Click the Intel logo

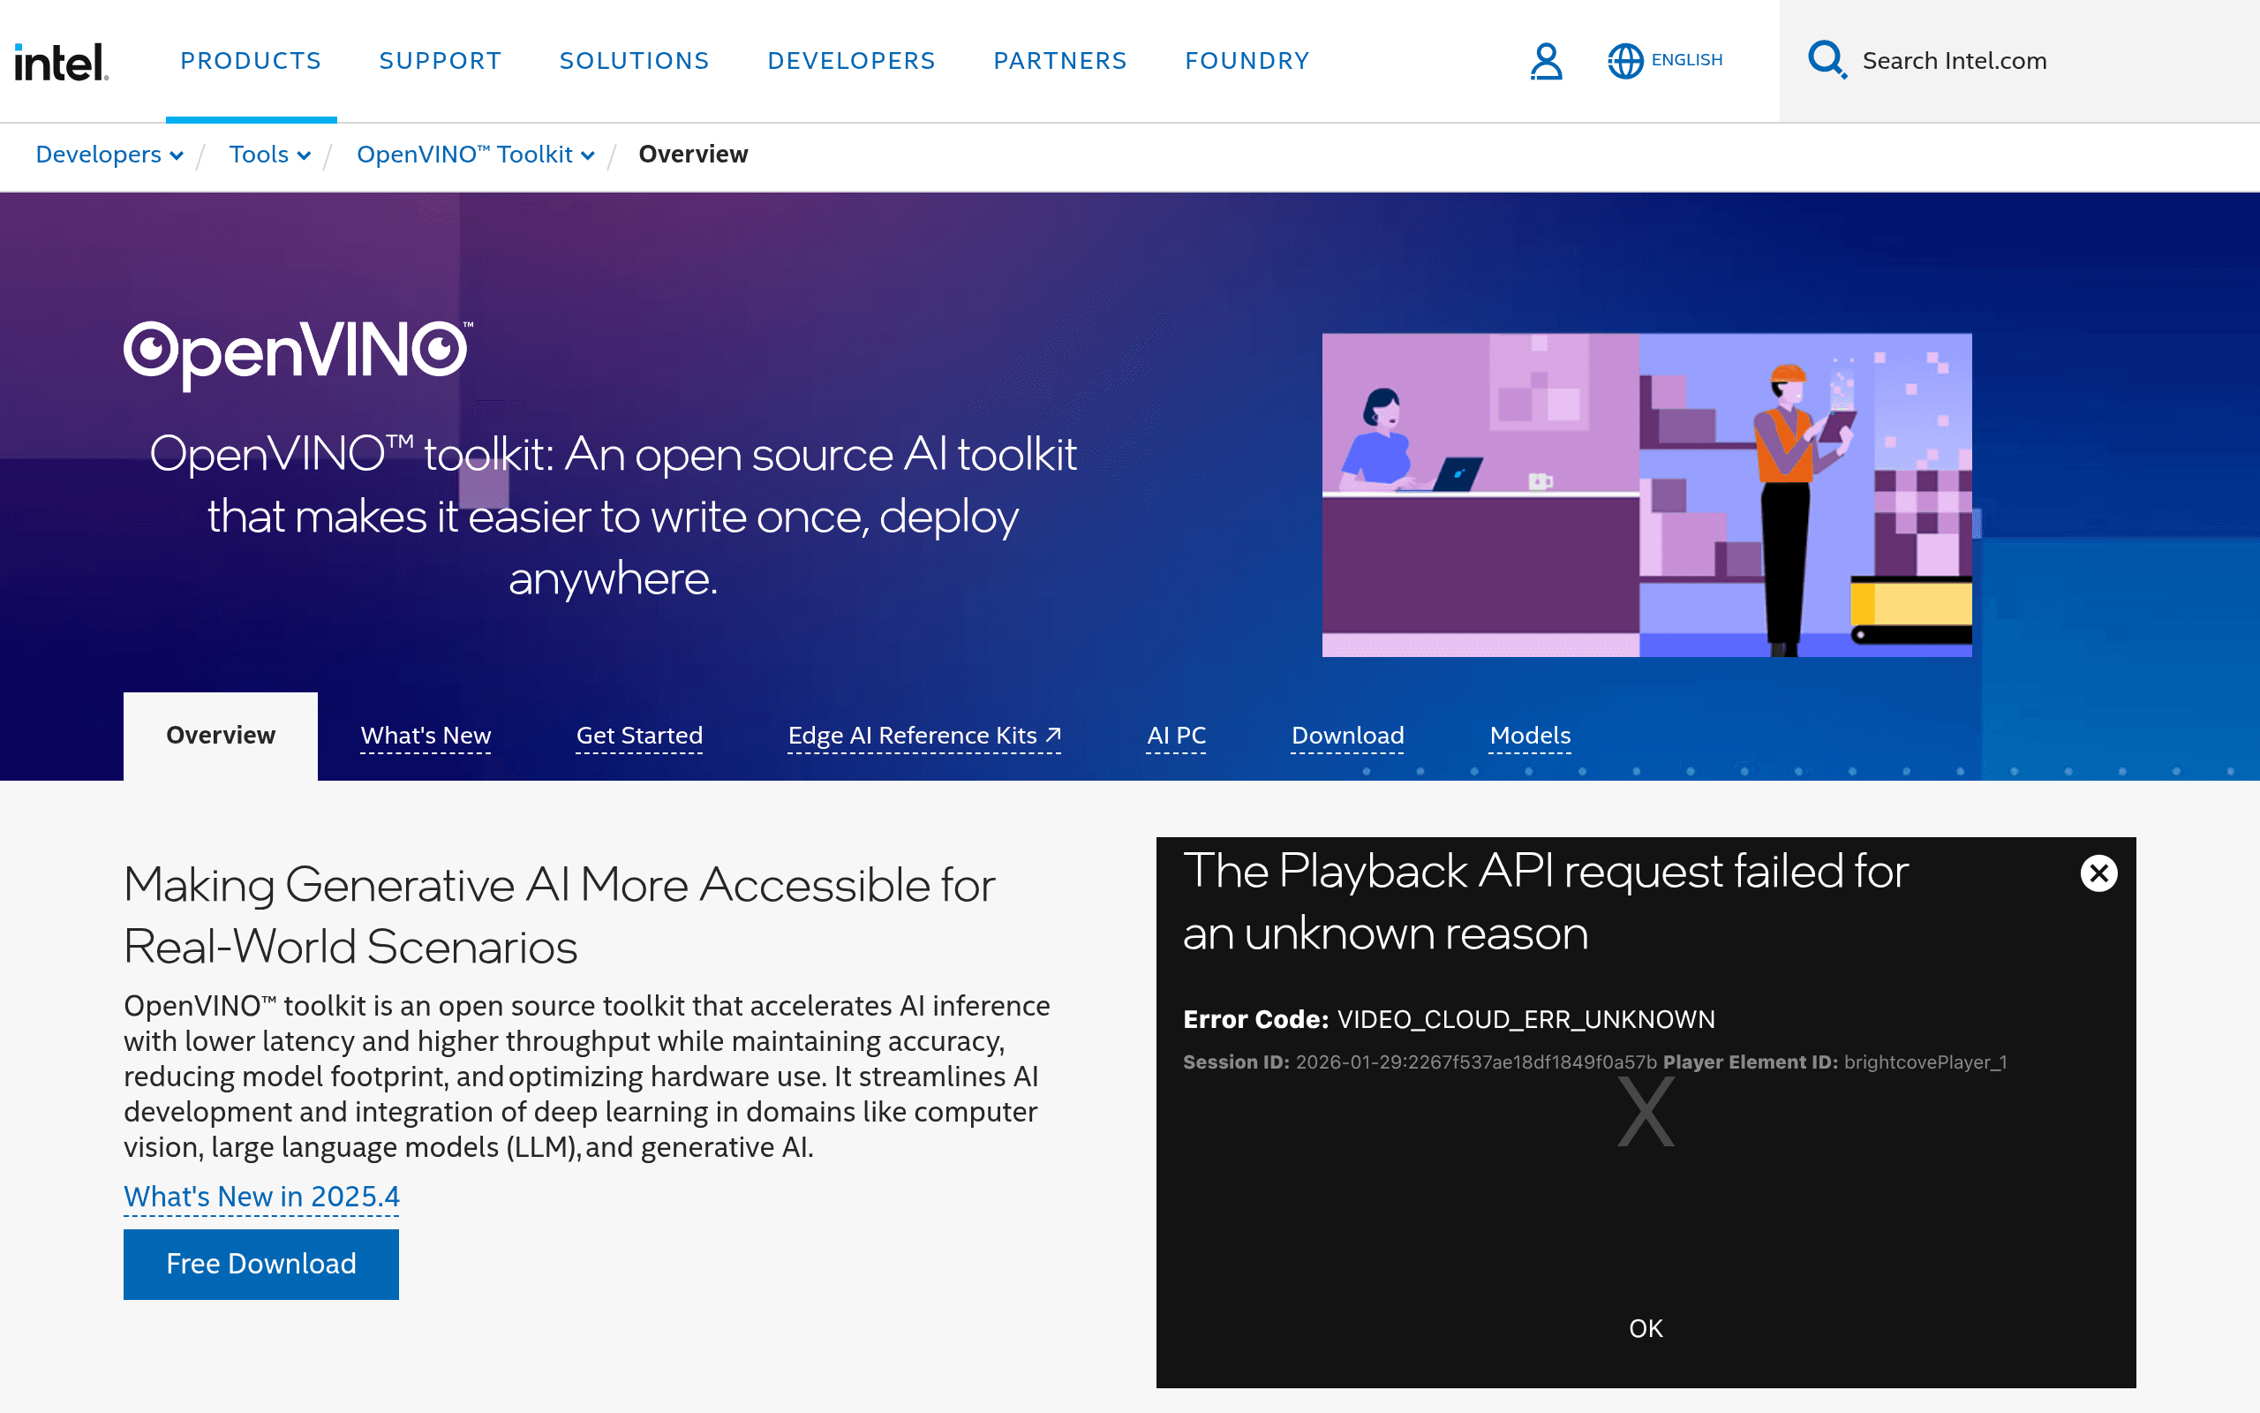point(61,62)
